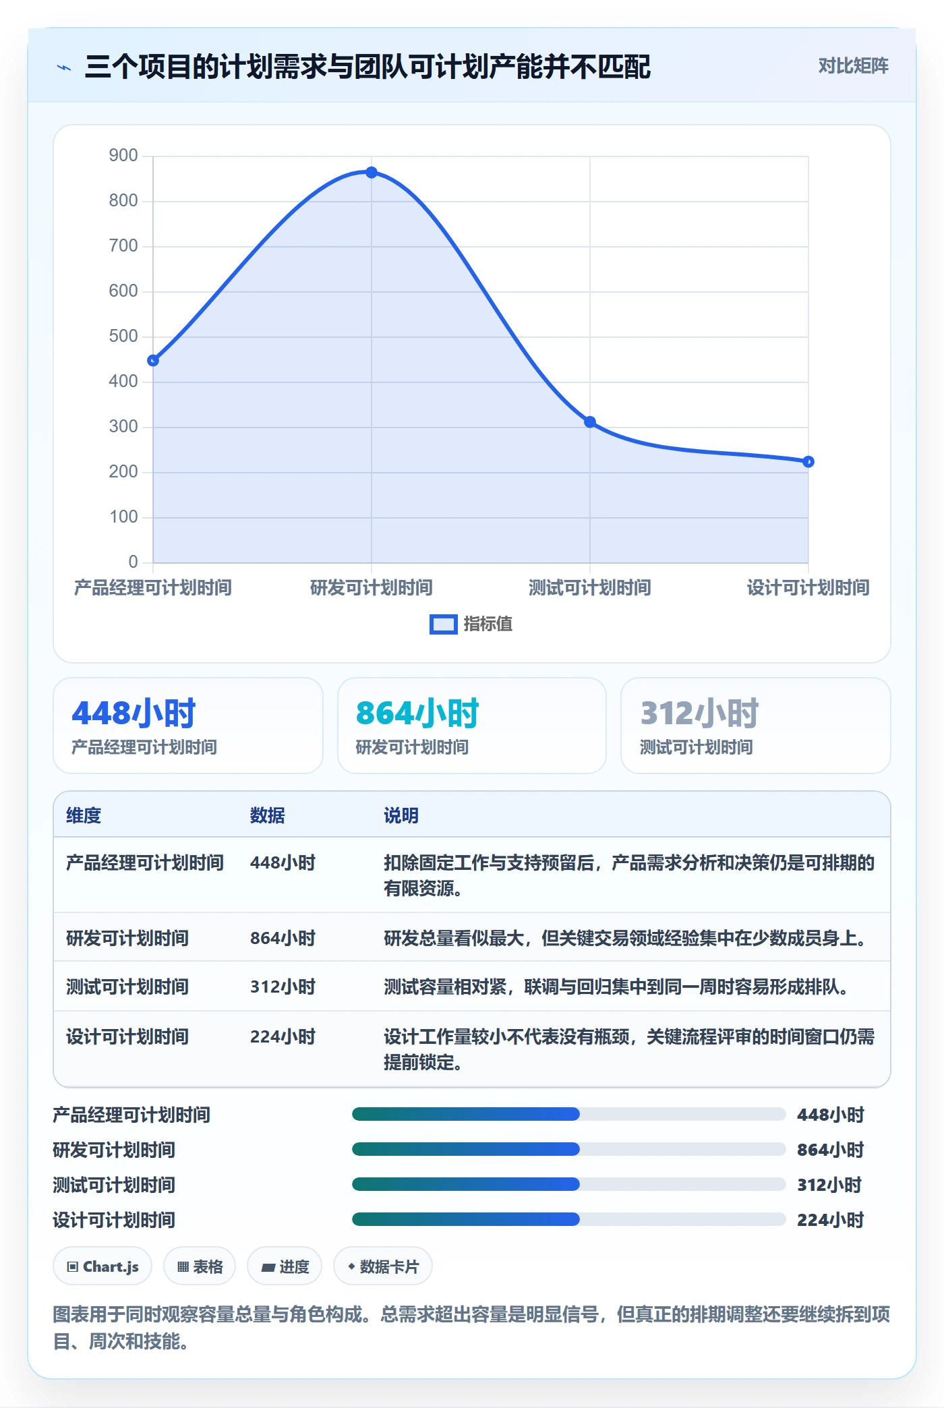The height and width of the screenshot is (1408, 944).
Task: Click the lightning icon beside the title
Action: [64, 67]
